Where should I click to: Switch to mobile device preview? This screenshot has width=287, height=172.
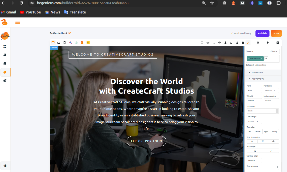[x=65, y=43]
